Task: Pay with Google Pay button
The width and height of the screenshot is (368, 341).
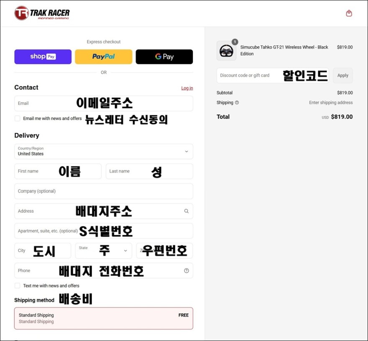Action: 164,56
